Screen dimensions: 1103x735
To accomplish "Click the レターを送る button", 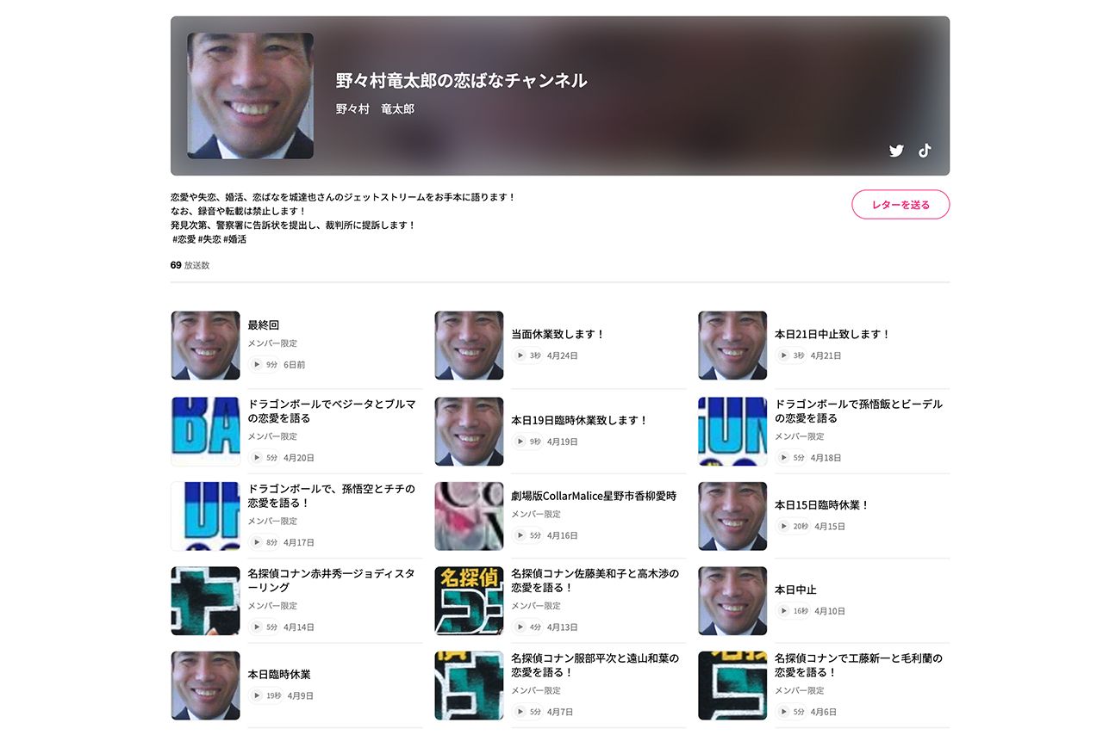I will [900, 204].
